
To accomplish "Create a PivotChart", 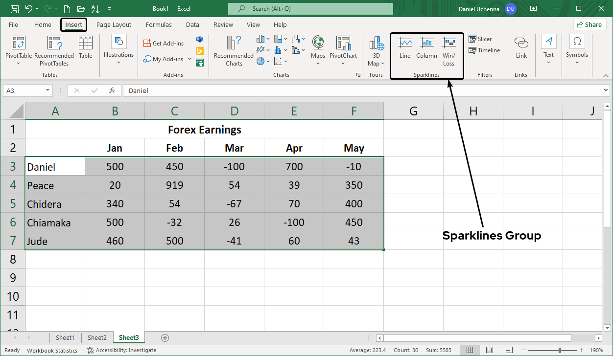I will [343, 49].
